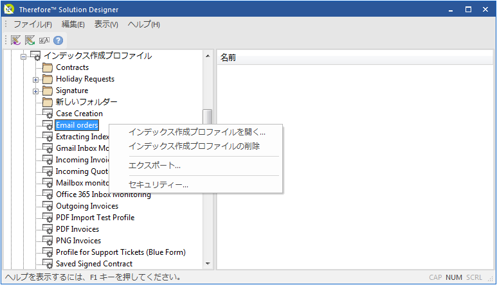The image size is (497, 285).
Task: Click the Therefore app logo in title bar
Action: [9, 9]
